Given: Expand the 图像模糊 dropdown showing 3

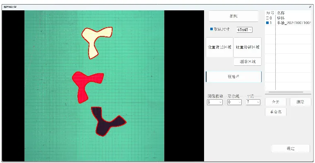Looking at the screenshot, I should [214, 102].
